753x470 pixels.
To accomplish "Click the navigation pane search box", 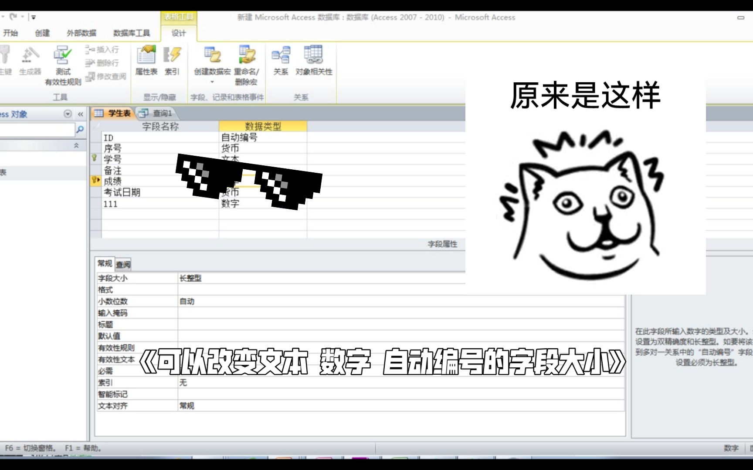I will tap(37, 129).
